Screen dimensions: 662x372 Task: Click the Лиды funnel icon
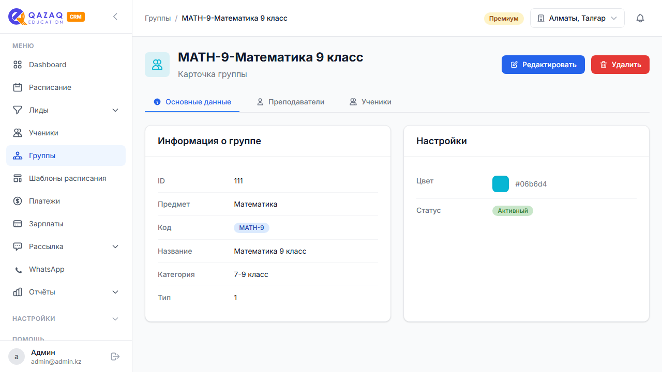click(x=18, y=110)
